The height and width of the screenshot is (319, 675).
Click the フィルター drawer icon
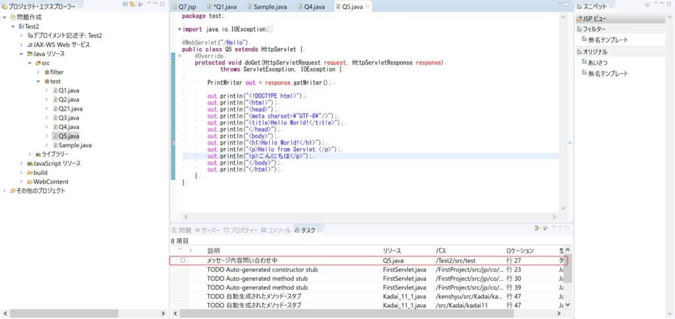[579, 29]
